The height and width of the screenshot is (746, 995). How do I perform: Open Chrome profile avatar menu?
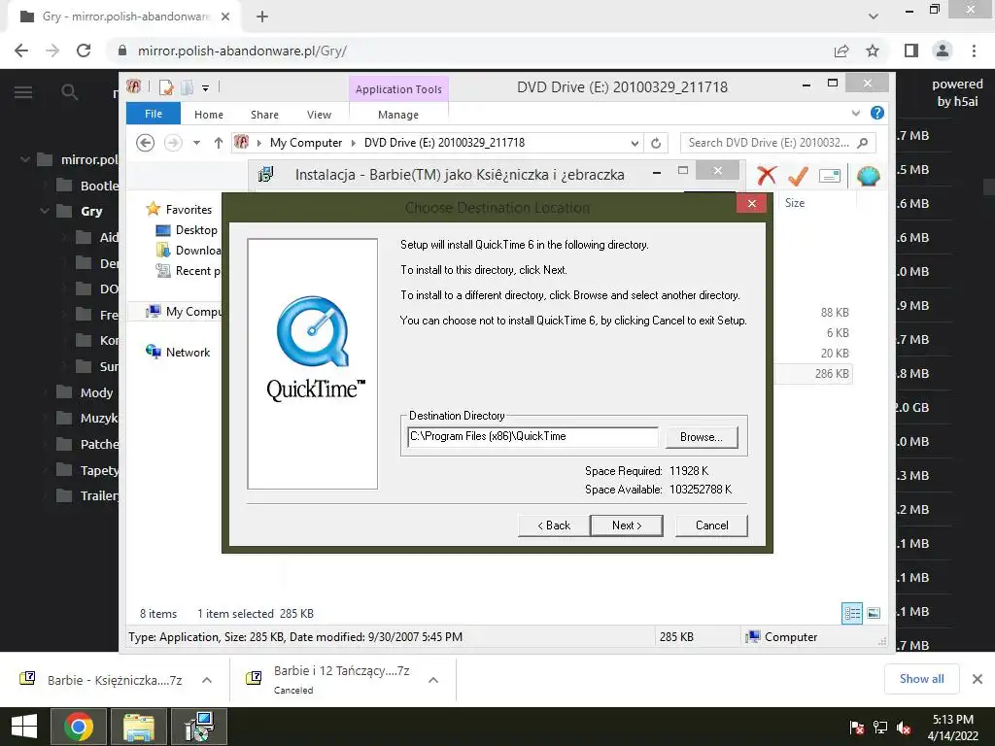(x=943, y=51)
